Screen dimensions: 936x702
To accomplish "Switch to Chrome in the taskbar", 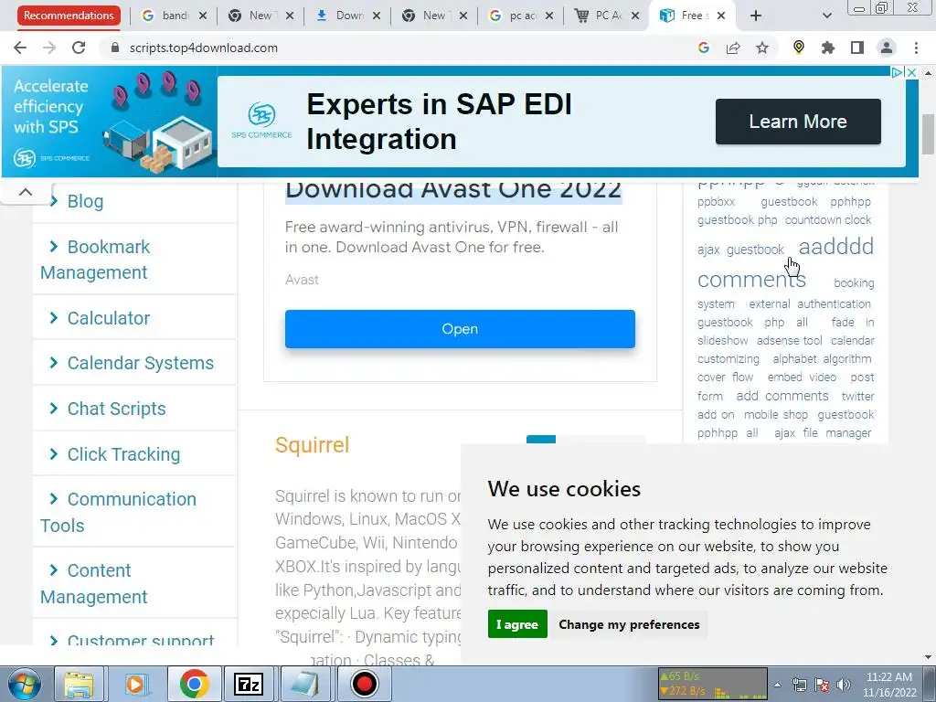I will [x=194, y=684].
